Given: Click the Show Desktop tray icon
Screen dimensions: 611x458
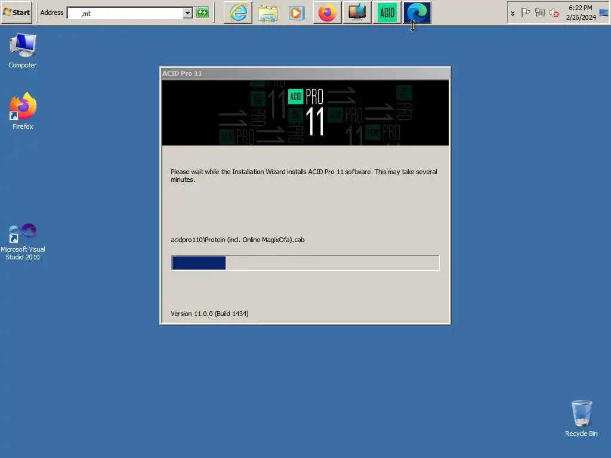Looking at the screenshot, I should (x=604, y=13).
